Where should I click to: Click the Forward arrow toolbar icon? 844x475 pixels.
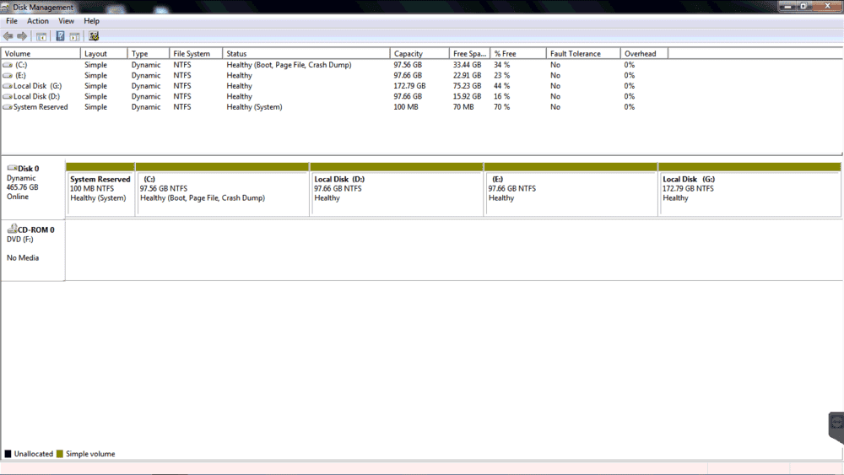[x=22, y=36]
